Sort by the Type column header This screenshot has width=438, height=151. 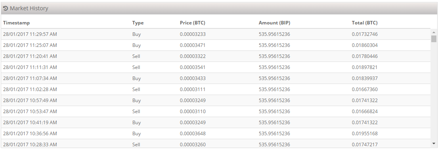click(x=138, y=23)
